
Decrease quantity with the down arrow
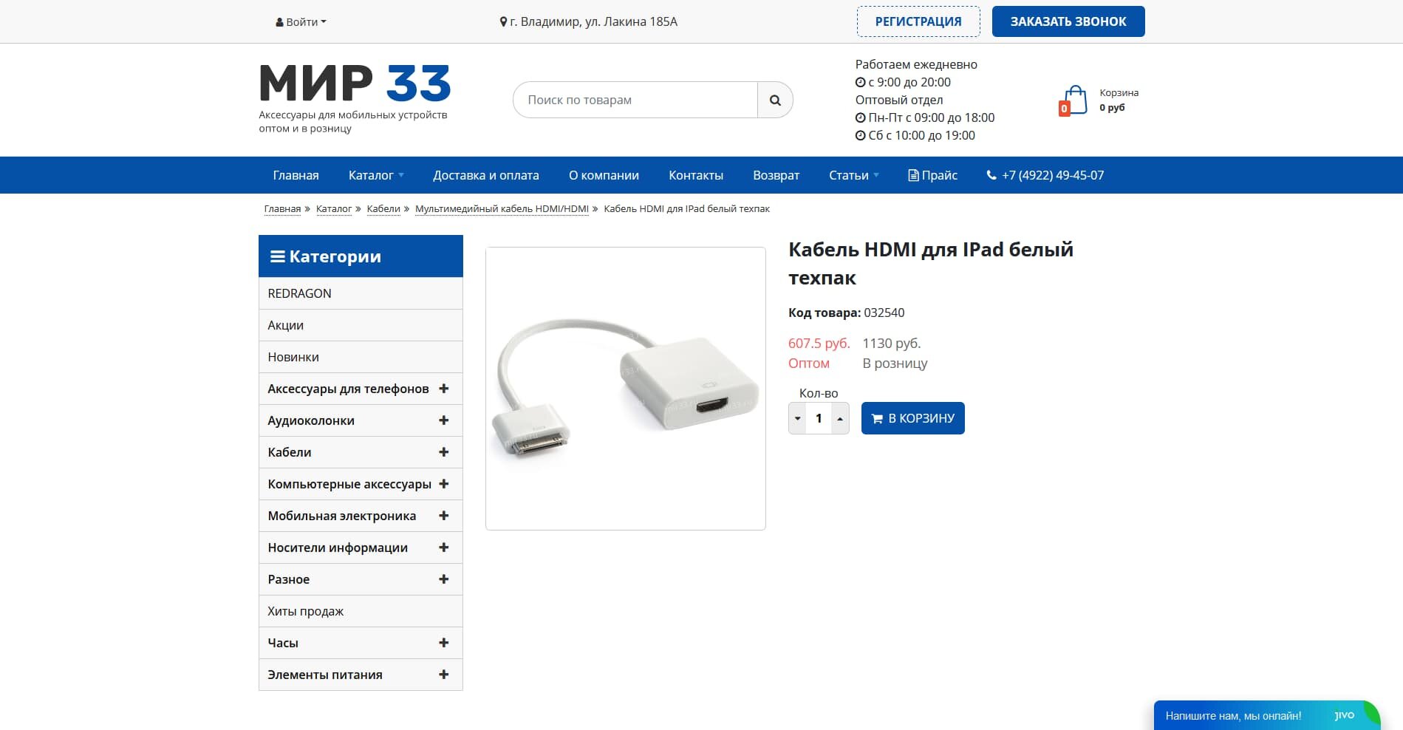(x=797, y=418)
